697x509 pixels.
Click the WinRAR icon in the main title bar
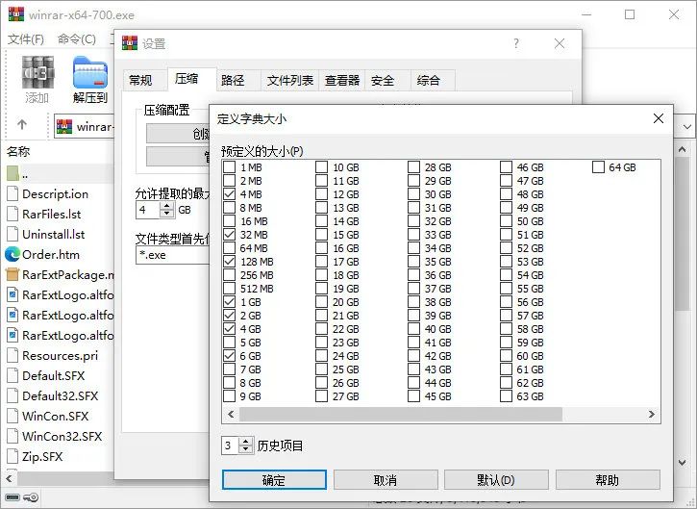pyautogui.click(x=16, y=14)
